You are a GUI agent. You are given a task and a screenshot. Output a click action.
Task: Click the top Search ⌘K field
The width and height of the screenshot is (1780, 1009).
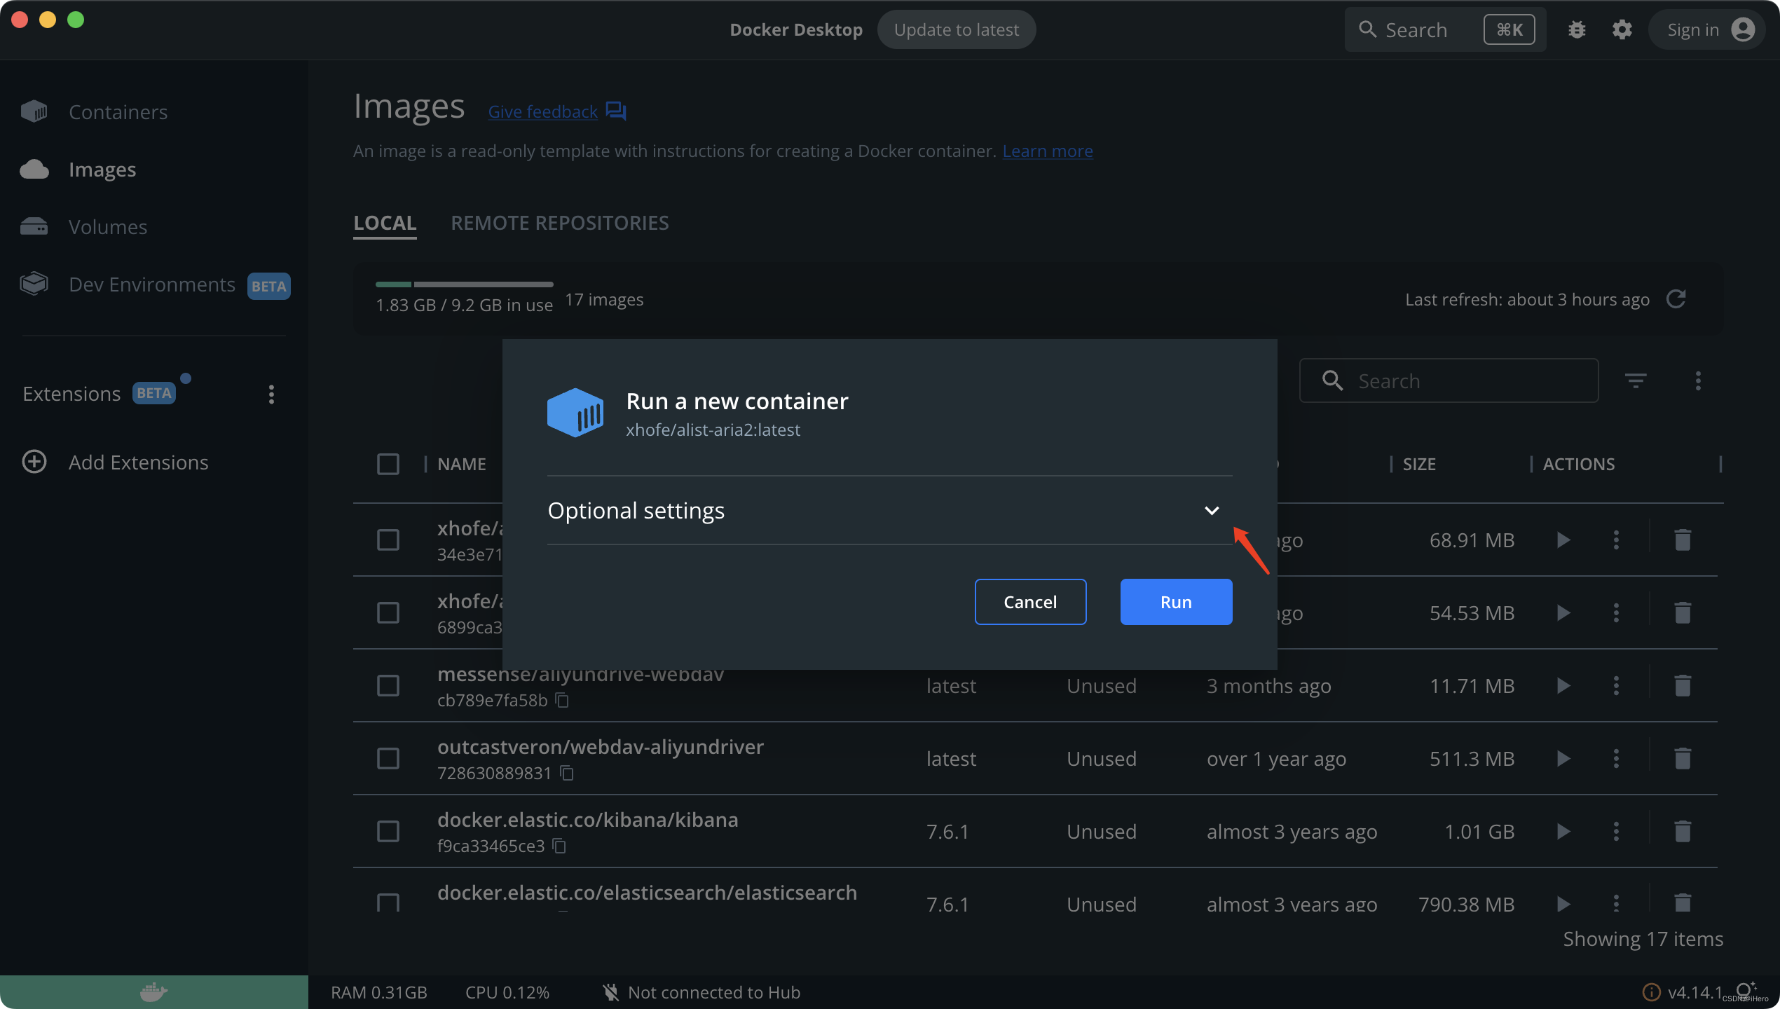[x=1445, y=30]
